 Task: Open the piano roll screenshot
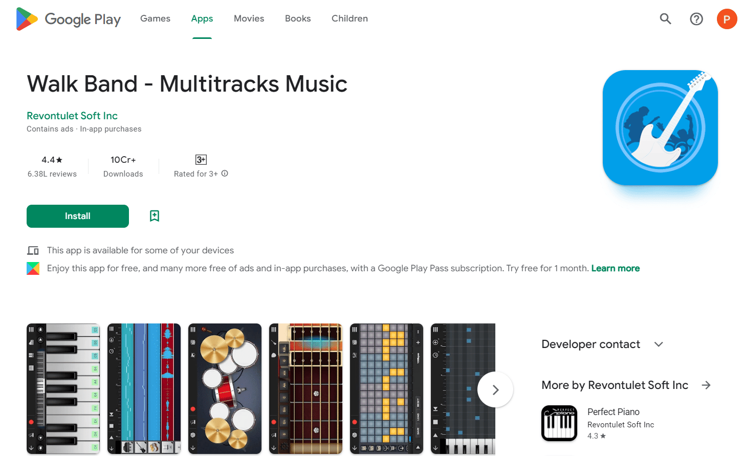coord(463,388)
